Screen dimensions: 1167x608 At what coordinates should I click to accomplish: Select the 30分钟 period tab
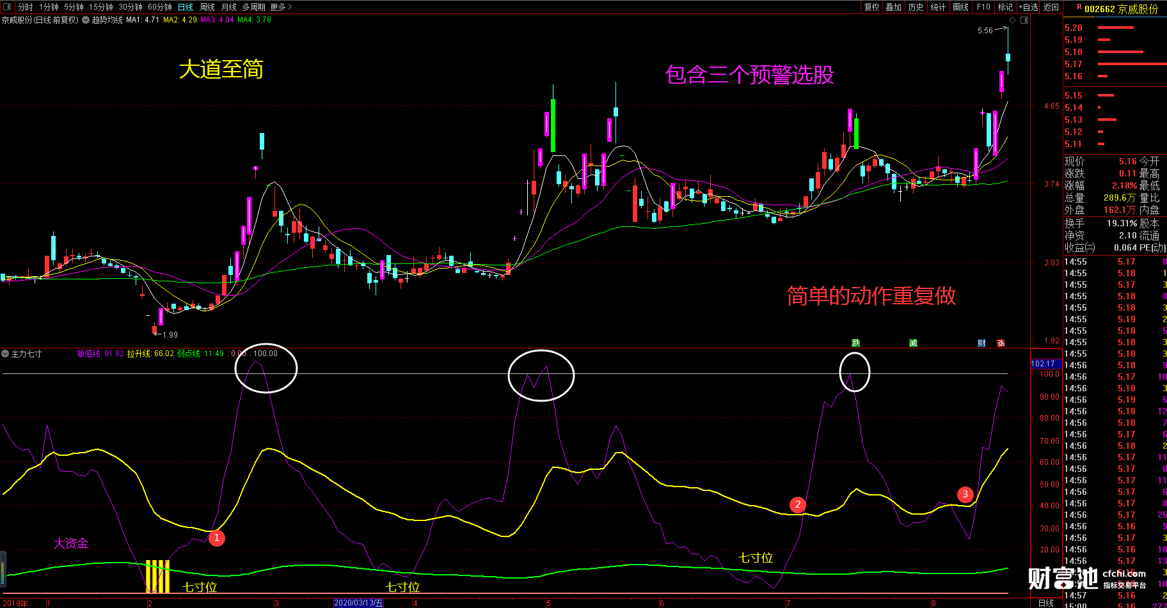pos(131,7)
